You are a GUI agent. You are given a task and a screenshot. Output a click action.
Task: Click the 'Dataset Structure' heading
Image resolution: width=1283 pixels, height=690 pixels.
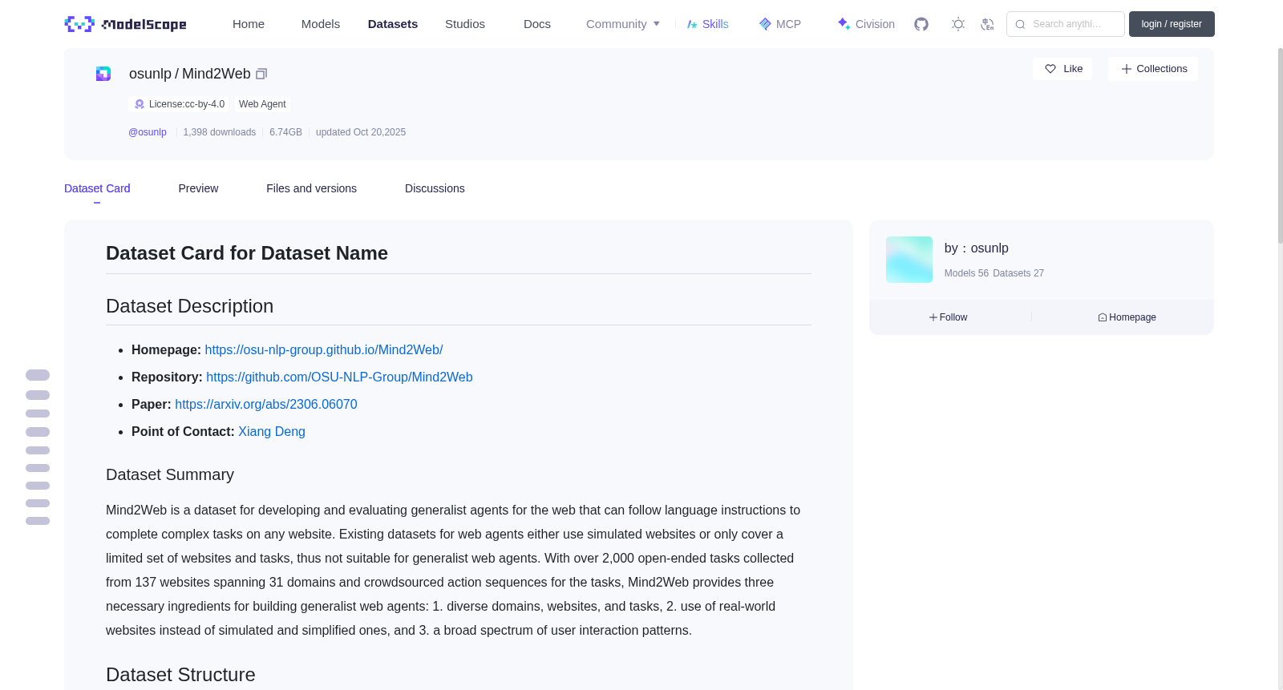180,675
